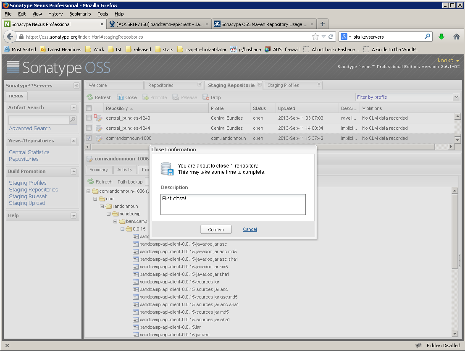Check the central_bundles-1243 row checkbox
The image size is (465, 351).
click(x=89, y=118)
